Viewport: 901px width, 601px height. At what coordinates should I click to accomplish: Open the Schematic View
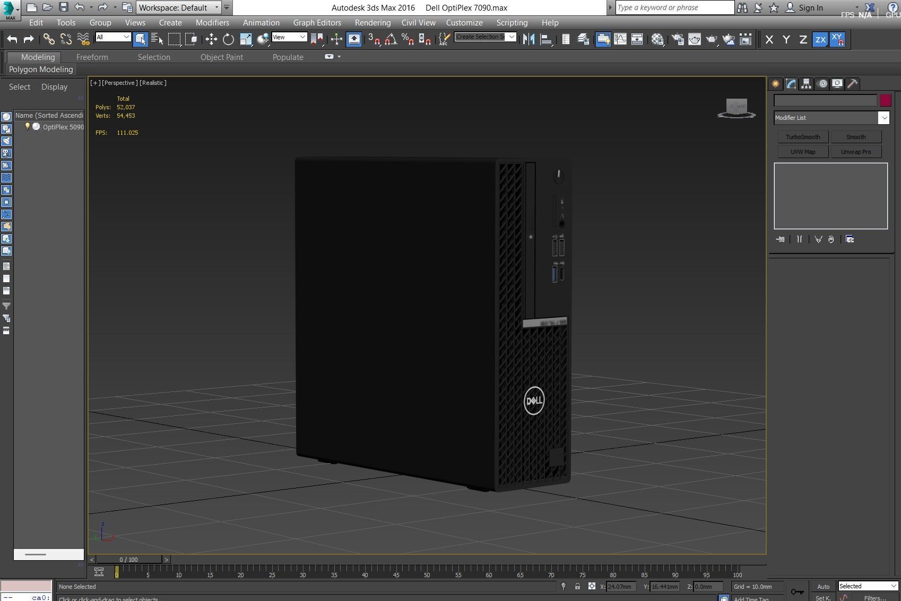(x=637, y=39)
